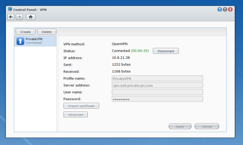243x145 pixels.
Task: Click the IP address value 10.8.21.38
Action: click(x=121, y=58)
